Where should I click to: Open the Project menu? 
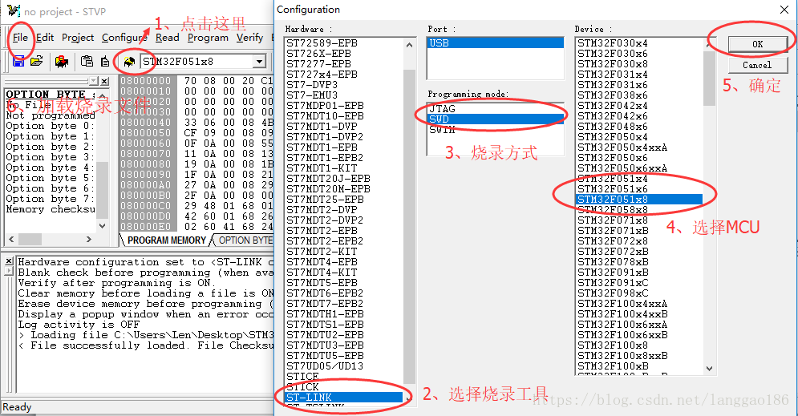tap(78, 38)
